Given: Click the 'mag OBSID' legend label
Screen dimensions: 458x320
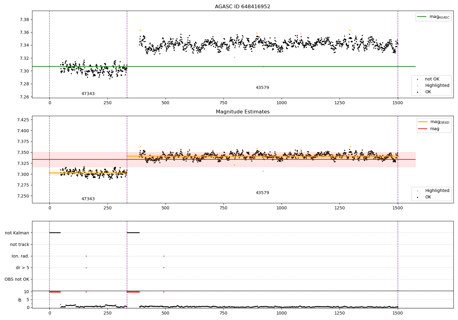Looking at the screenshot, I should tap(440, 122).
